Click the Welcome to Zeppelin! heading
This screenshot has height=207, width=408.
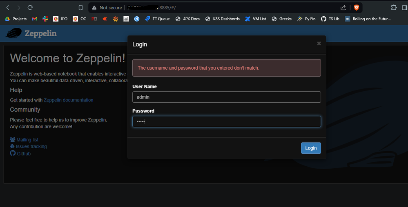pyautogui.click(x=67, y=58)
